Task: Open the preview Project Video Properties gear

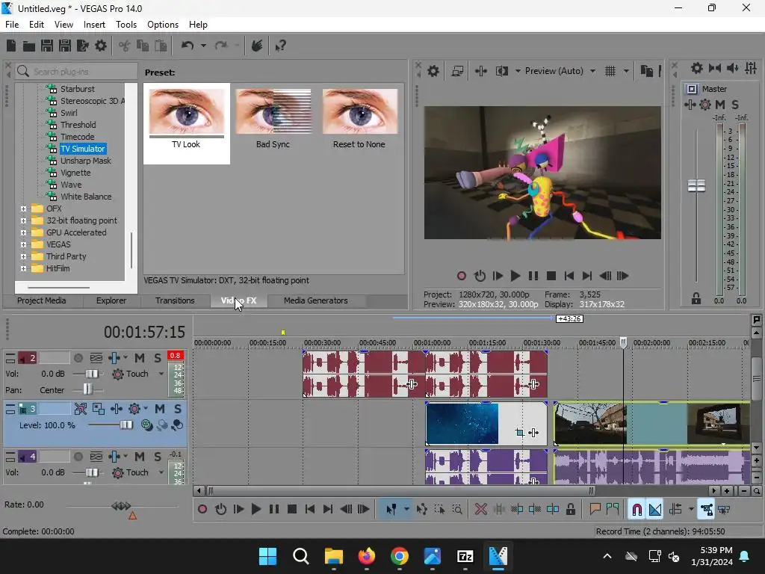Action: point(433,71)
